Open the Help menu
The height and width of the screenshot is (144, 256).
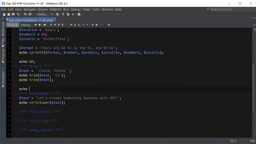[118, 10]
